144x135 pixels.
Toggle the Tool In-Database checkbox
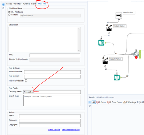pyautogui.click(x=26, y=80)
